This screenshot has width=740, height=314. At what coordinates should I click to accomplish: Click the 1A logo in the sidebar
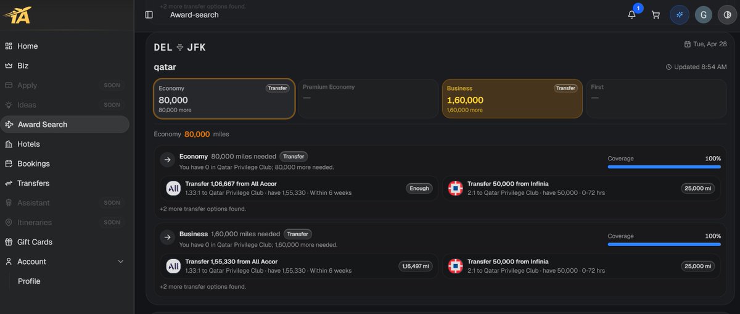coord(17,15)
